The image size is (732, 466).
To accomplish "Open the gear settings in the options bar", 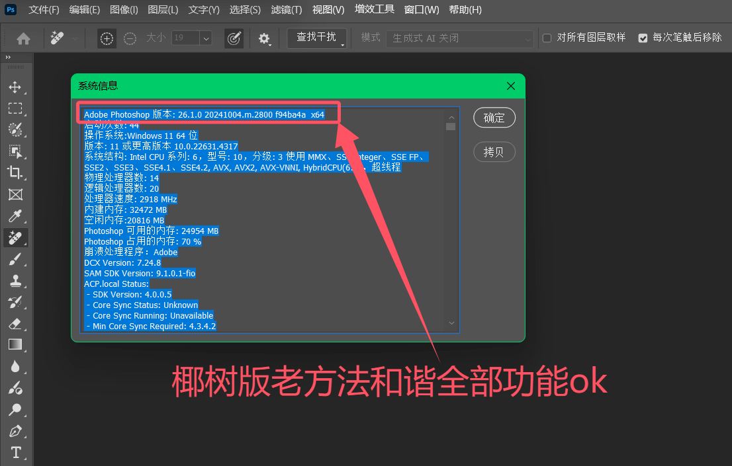I will click(264, 38).
